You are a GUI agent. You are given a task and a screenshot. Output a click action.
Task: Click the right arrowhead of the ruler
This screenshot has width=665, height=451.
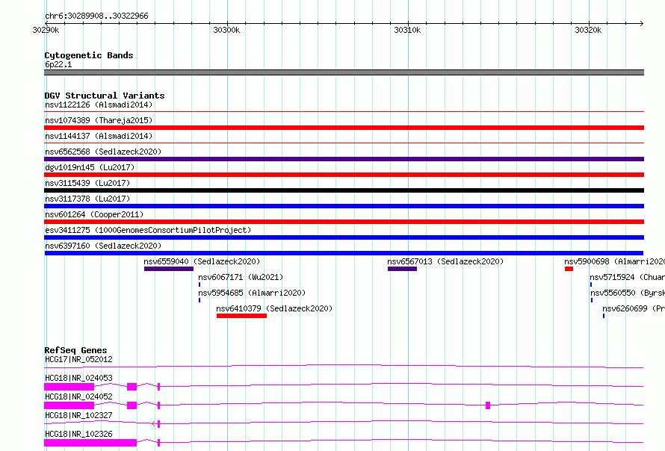(x=641, y=23)
